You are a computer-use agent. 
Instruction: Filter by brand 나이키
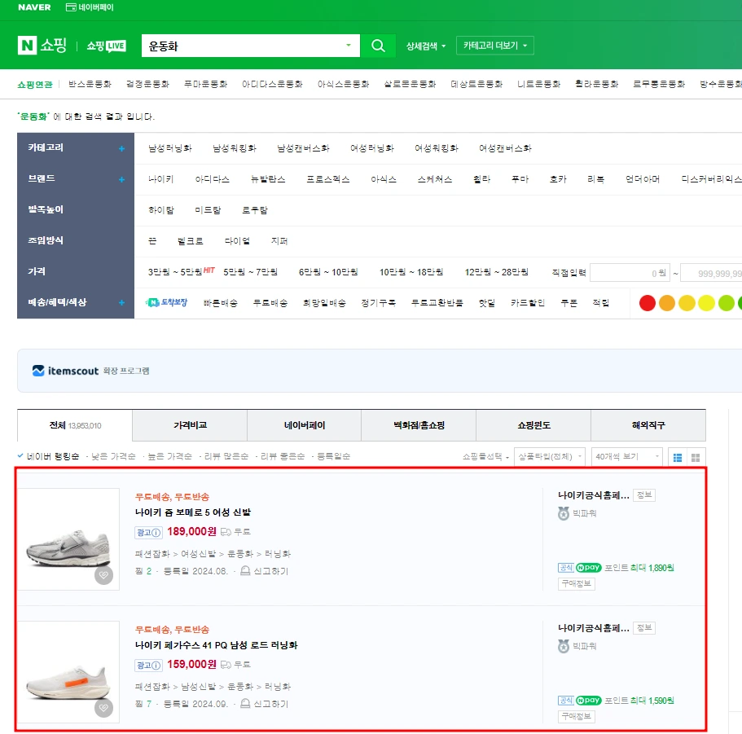(161, 179)
